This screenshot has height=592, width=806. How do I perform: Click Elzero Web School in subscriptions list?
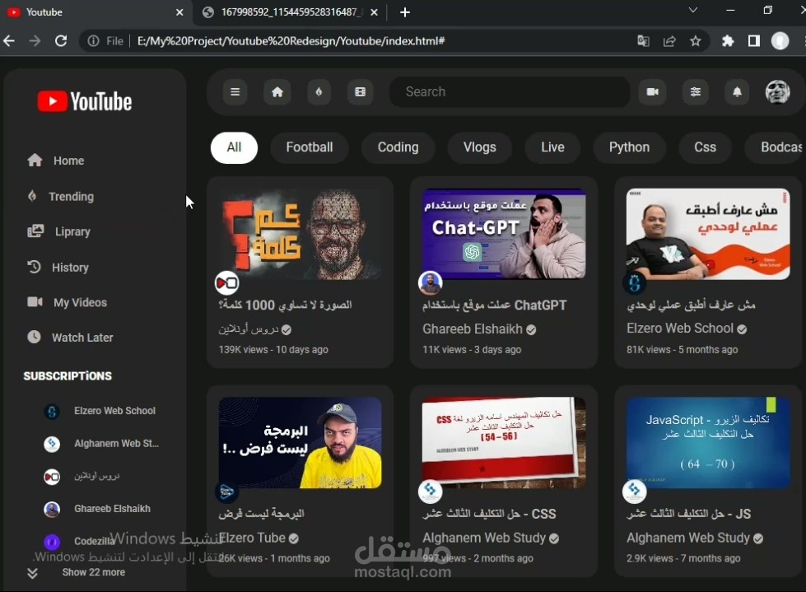[x=114, y=411]
